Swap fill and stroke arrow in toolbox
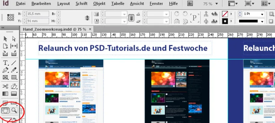 click(x=14, y=119)
